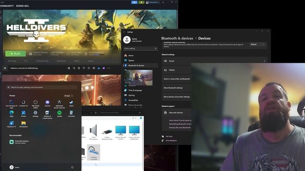Select the Microphone device in Devices window
This screenshot has height=171, width=305.
click(x=93, y=133)
